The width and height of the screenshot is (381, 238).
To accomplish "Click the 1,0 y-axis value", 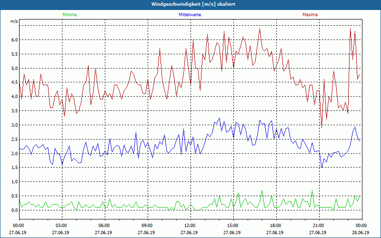I will pos(15,182).
